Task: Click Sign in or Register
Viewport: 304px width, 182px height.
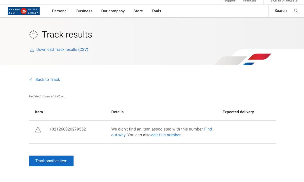Action: tap(284, 1)
